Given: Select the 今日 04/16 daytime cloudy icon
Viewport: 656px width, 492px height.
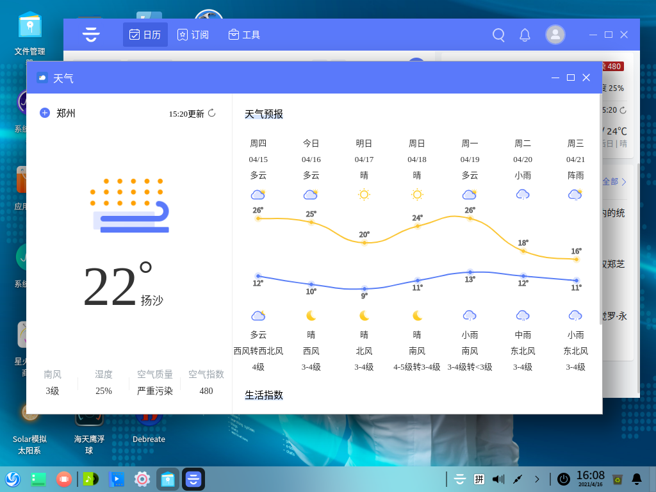Looking at the screenshot, I should [x=311, y=195].
